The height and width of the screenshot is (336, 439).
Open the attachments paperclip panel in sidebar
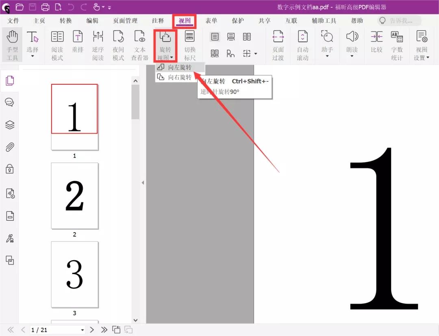(x=10, y=147)
